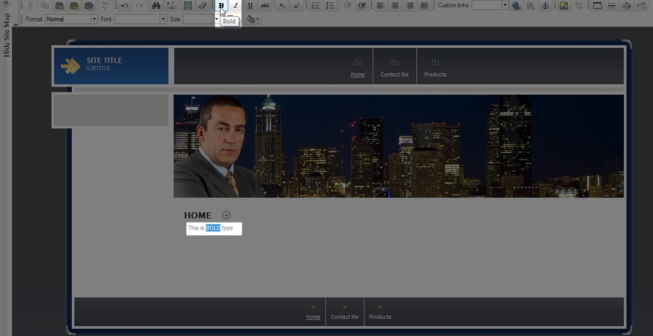Open the background fill color picker
The image size is (653, 336).
coord(251,19)
